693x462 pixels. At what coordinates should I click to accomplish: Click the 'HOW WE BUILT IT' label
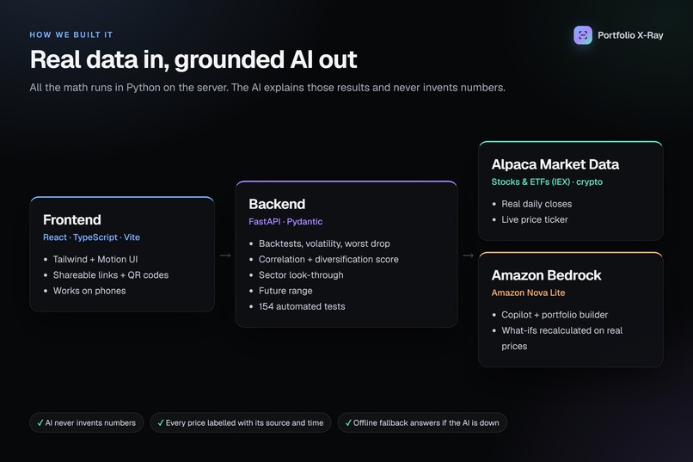71,34
